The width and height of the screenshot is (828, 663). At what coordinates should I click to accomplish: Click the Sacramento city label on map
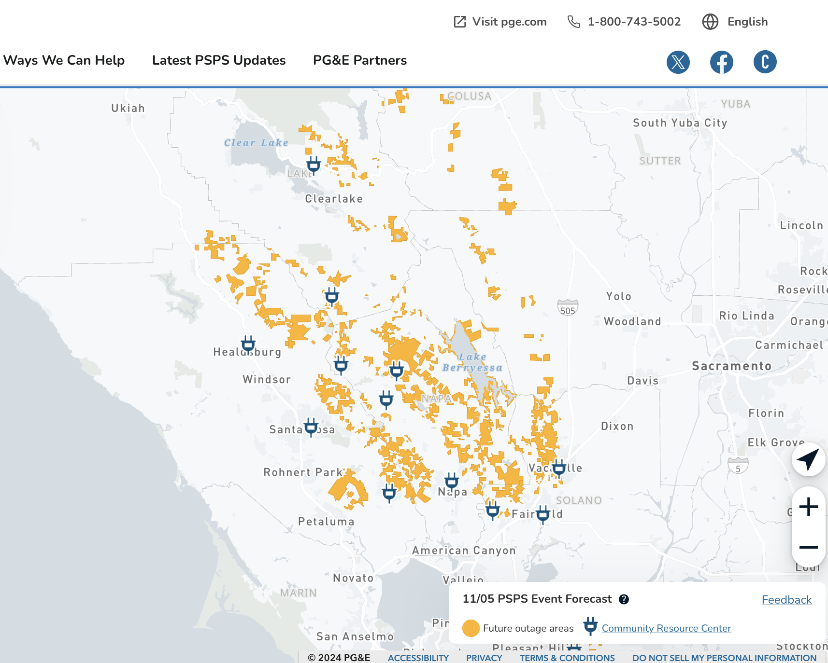tap(731, 366)
